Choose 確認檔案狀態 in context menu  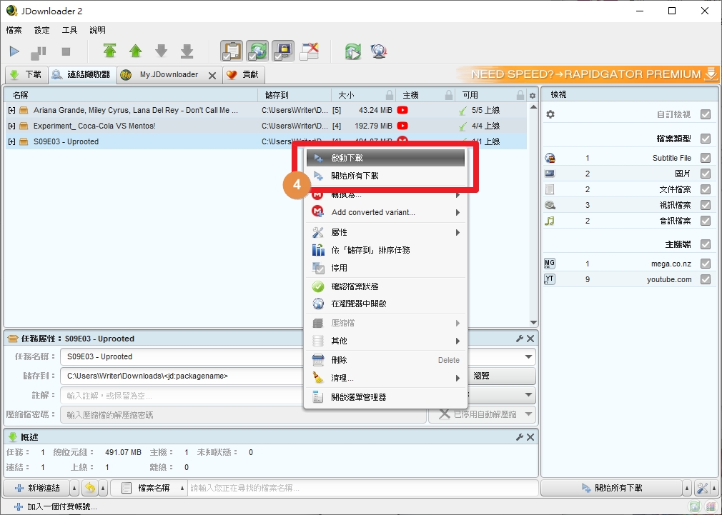[385, 286]
